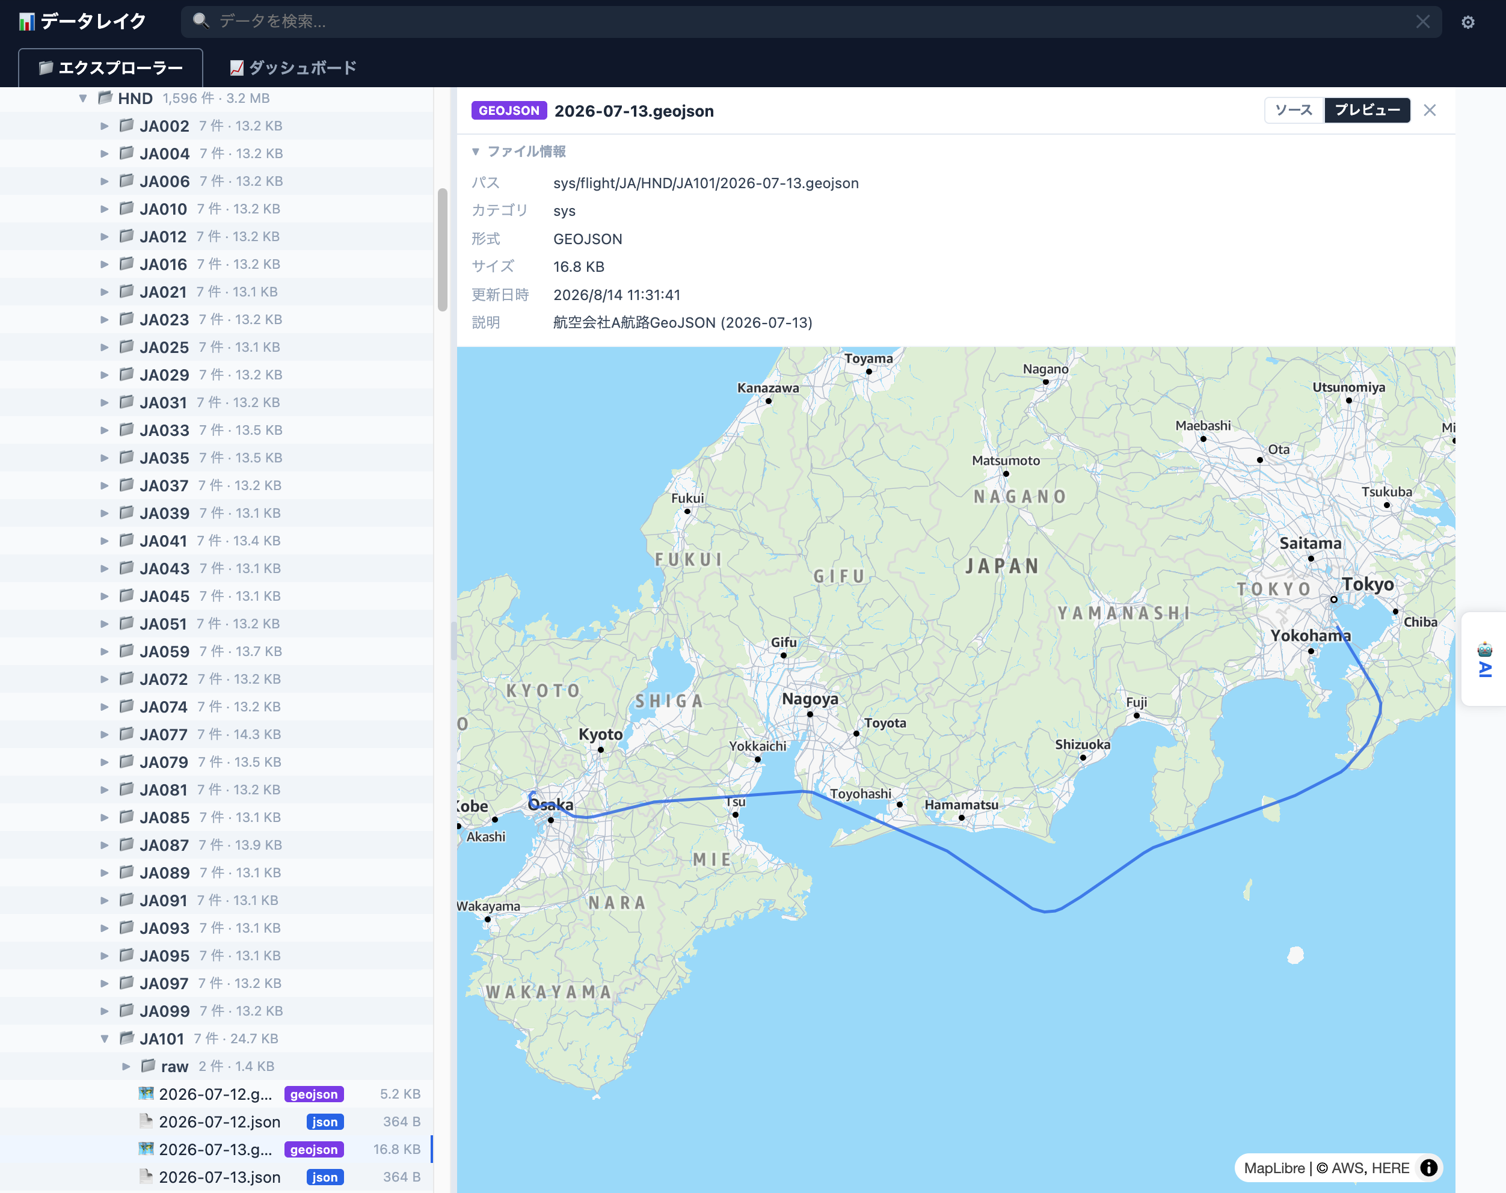Open the ダッシュボード tab
The width and height of the screenshot is (1506, 1193).
coord(294,68)
